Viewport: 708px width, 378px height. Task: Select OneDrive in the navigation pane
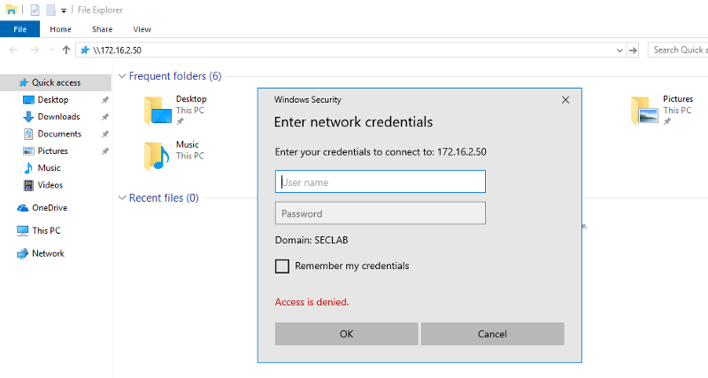point(50,208)
